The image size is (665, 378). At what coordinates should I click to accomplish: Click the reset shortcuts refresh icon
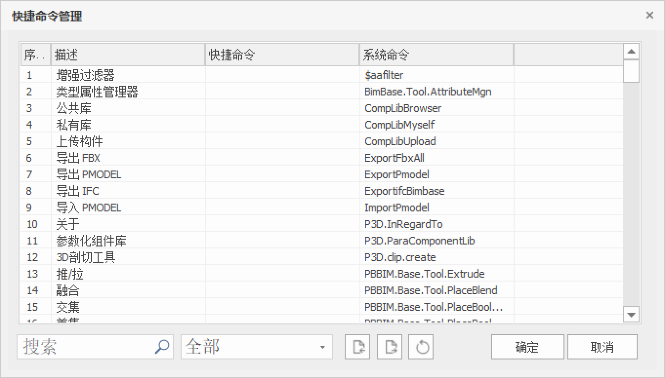coord(421,347)
